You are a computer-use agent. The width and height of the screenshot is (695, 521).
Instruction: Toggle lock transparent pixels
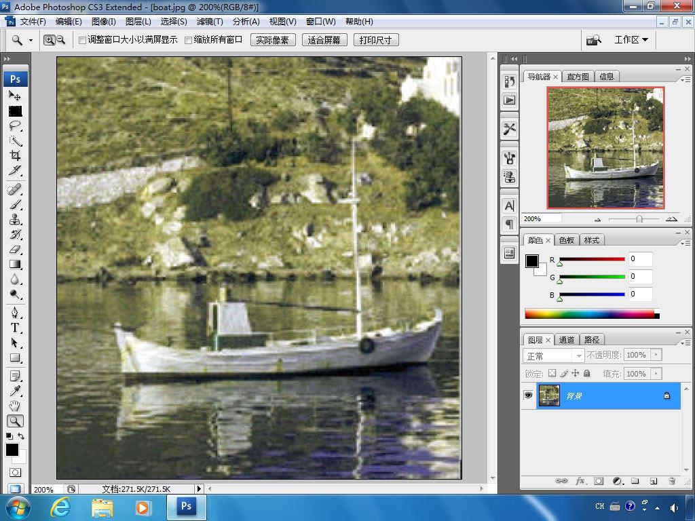(x=552, y=373)
